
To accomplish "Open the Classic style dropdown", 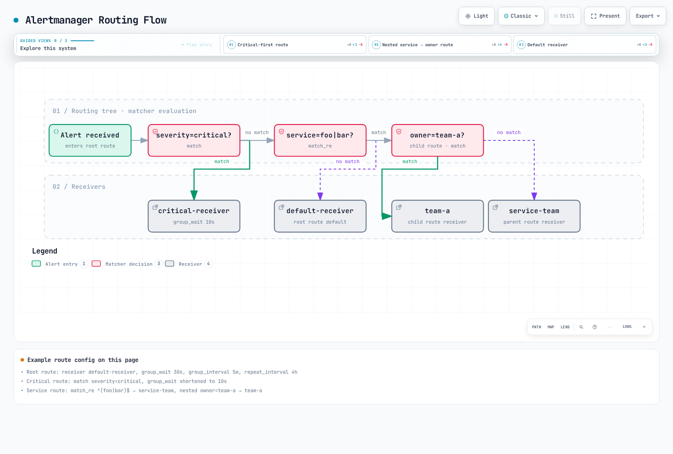I will click(521, 16).
